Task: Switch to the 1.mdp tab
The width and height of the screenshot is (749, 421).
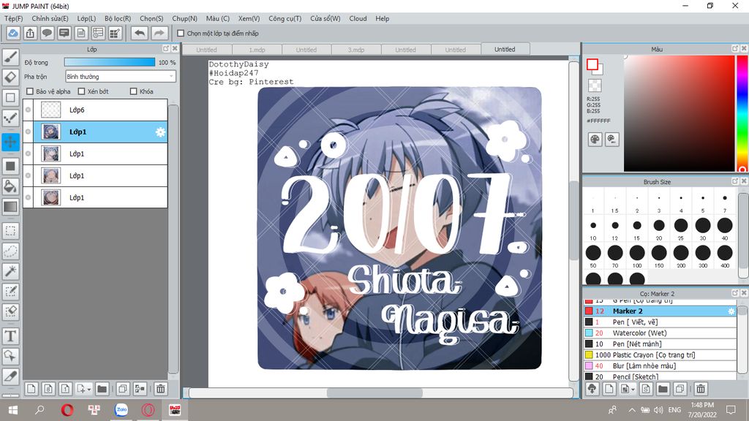Action: click(257, 50)
